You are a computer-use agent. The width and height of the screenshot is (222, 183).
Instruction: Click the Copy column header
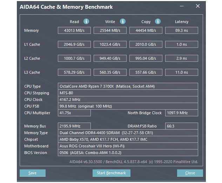[x=146, y=22]
